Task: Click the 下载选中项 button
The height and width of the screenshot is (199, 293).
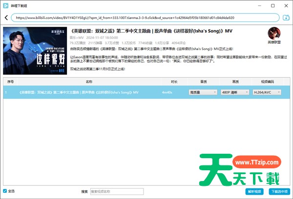Action: point(279,191)
